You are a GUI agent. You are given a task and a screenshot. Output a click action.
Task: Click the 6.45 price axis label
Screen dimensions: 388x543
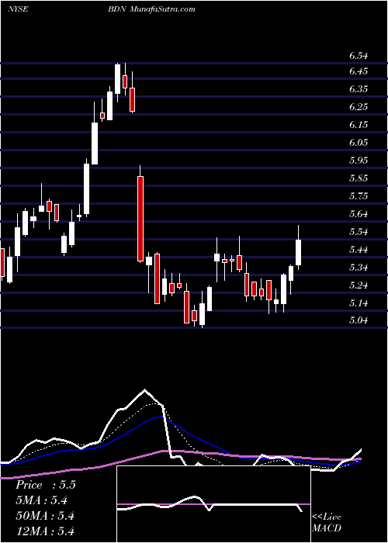click(359, 71)
